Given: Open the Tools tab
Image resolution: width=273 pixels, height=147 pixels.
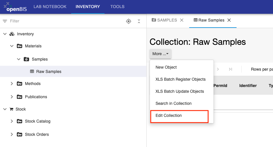Looking at the screenshot, I should click(117, 7).
